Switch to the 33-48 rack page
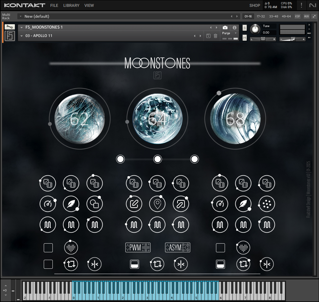Viewport: 319px width, 302px height. [x=273, y=16]
